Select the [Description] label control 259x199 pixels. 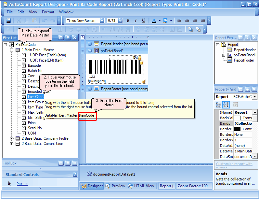[117, 81]
